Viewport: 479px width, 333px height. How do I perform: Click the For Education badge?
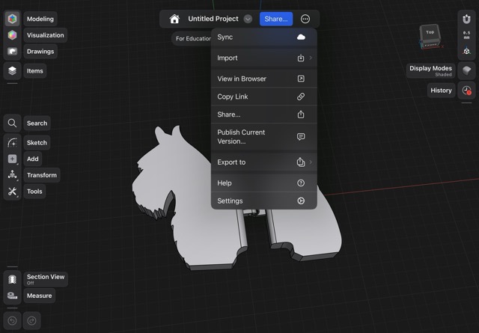point(192,39)
